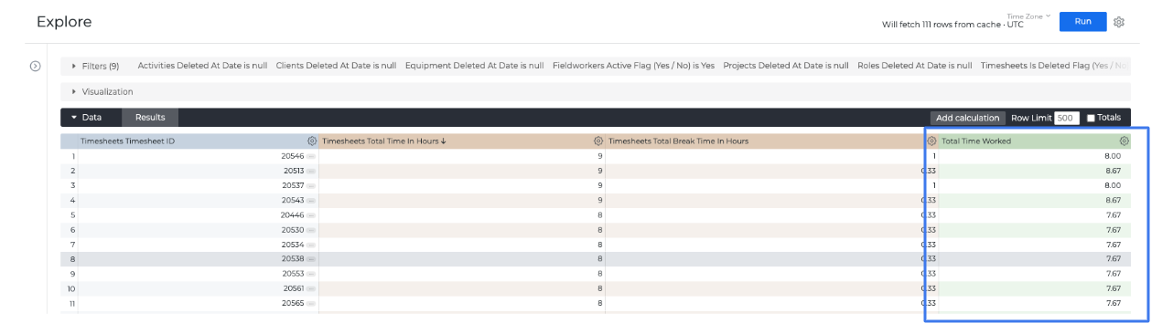The height and width of the screenshot is (334, 1173).
Task: Enable the Totals checkbox
Action: tap(1091, 118)
